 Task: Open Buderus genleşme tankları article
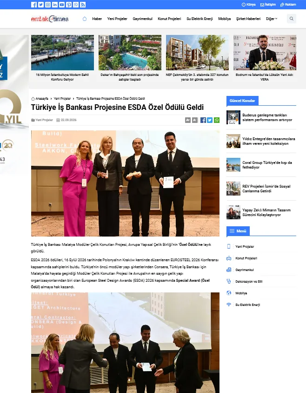coord(267,117)
